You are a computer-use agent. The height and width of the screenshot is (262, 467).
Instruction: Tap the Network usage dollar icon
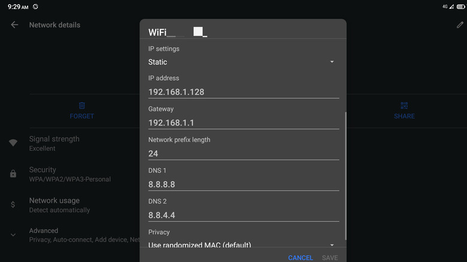tap(13, 205)
